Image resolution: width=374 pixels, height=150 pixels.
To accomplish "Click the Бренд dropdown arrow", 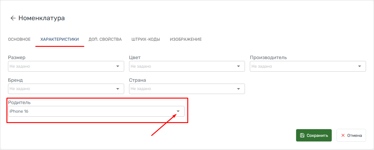I will tap(118, 89).
